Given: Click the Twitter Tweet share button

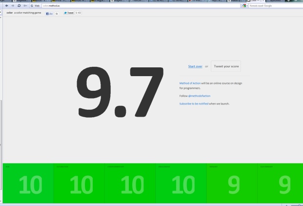Looking at the screenshot, I should click(69, 13).
